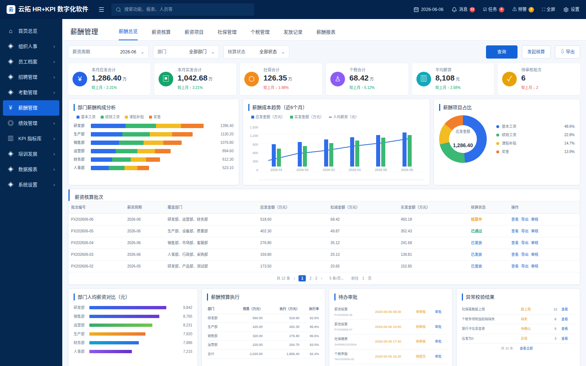Click the 任务 tasks icon

(493, 10)
